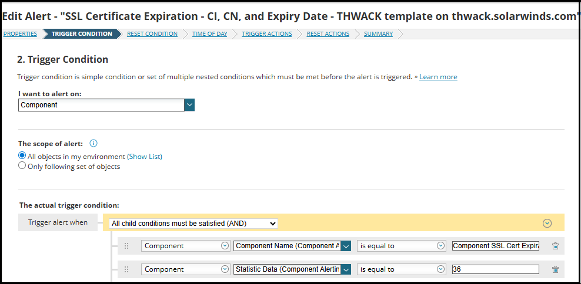Go to the Trigger Actions step
The image size is (581, 284).
click(267, 33)
